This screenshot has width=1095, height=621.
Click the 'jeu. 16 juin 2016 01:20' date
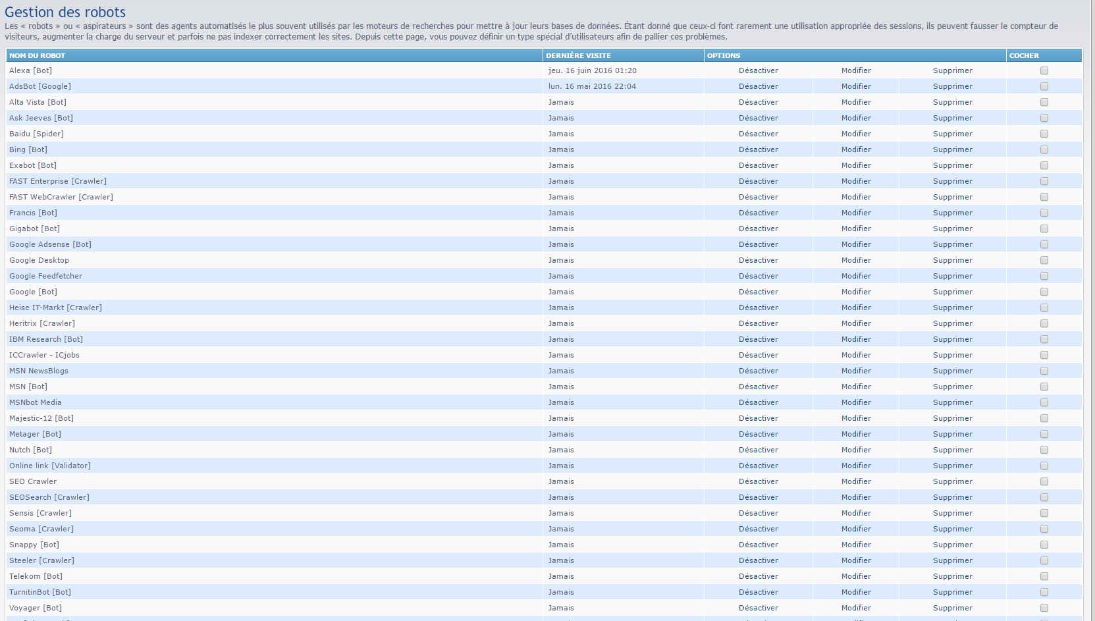[x=592, y=70]
